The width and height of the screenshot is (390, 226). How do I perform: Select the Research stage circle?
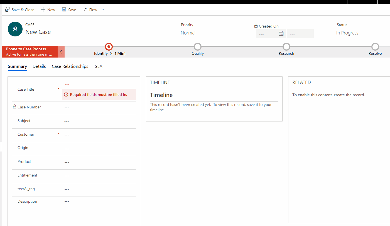click(286, 47)
